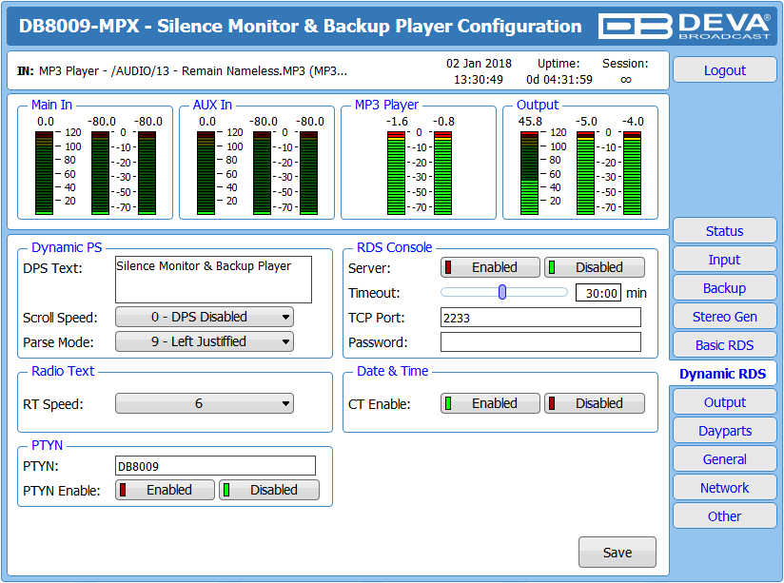The height and width of the screenshot is (583, 784).
Task: Disable PTYN
Action: pyautogui.click(x=269, y=490)
